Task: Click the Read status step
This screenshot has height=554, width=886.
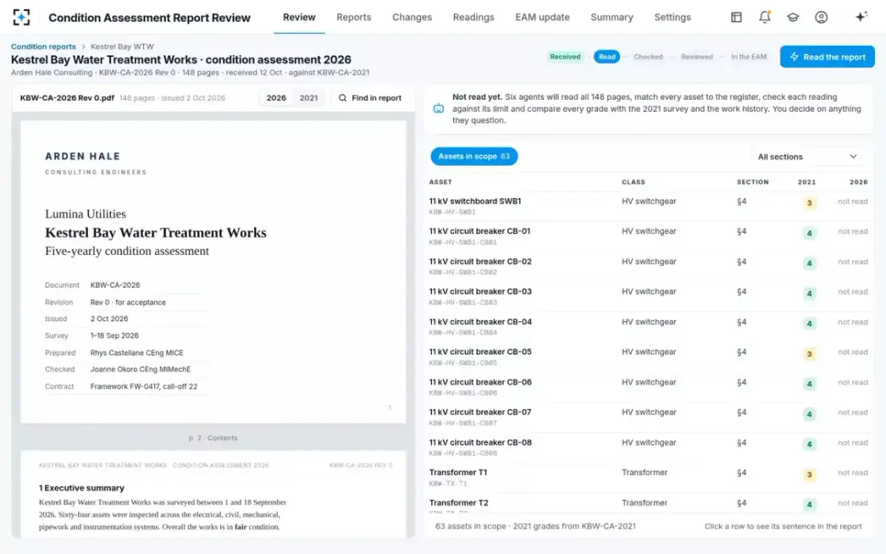Action: point(607,57)
